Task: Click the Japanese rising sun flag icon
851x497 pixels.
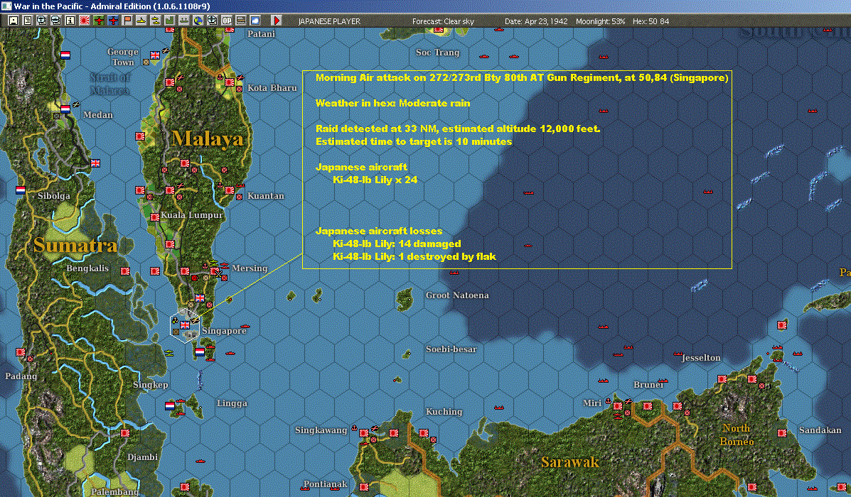Action: (x=85, y=21)
